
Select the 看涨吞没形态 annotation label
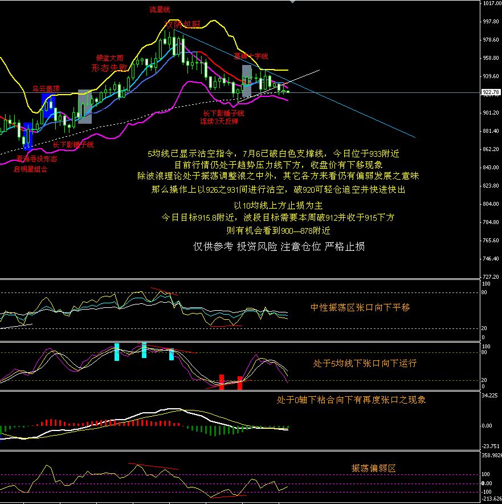point(36,159)
